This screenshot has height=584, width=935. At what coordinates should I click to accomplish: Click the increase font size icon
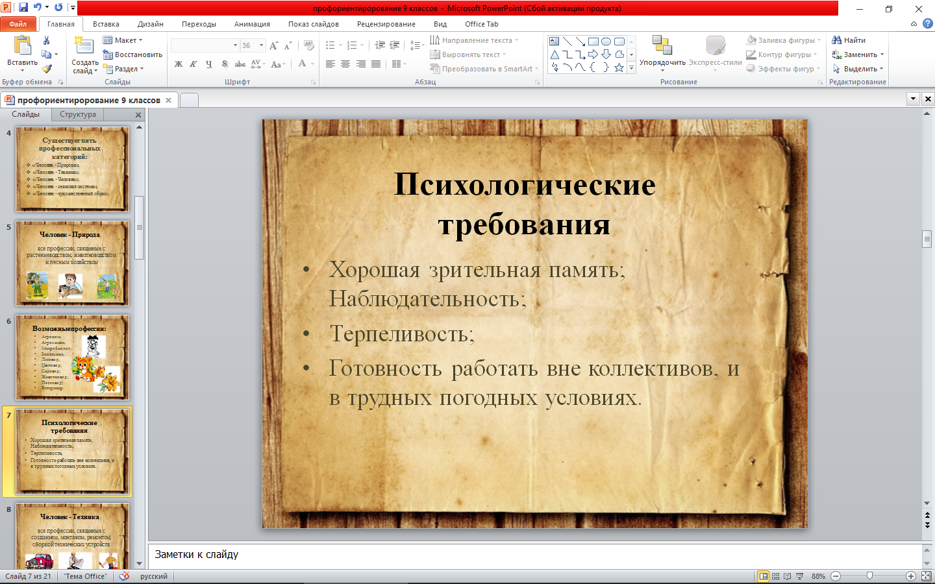pos(274,45)
